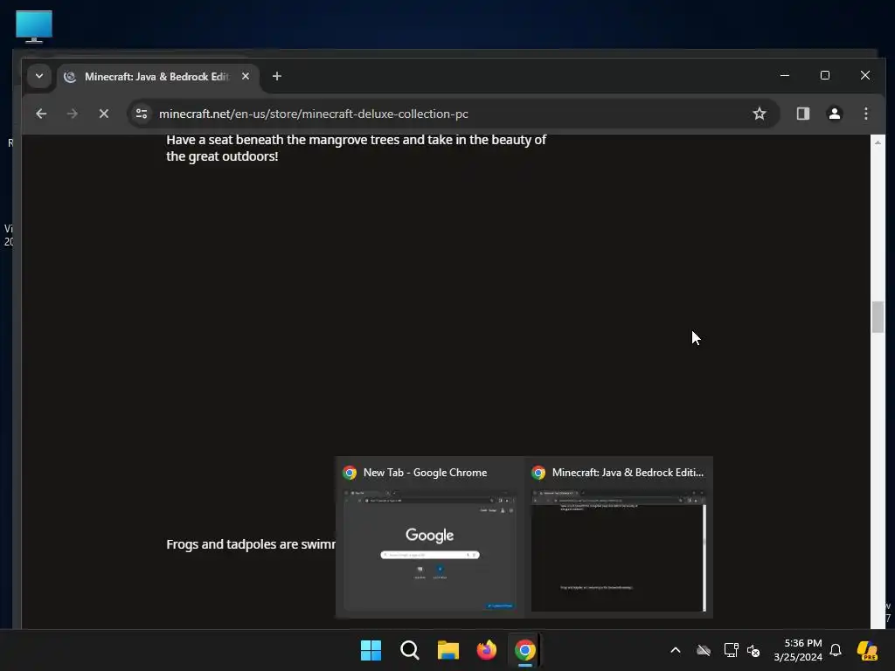Open Windows taskbar Search
Viewport: 895px width, 671px height.
click(x=410, y=650)
